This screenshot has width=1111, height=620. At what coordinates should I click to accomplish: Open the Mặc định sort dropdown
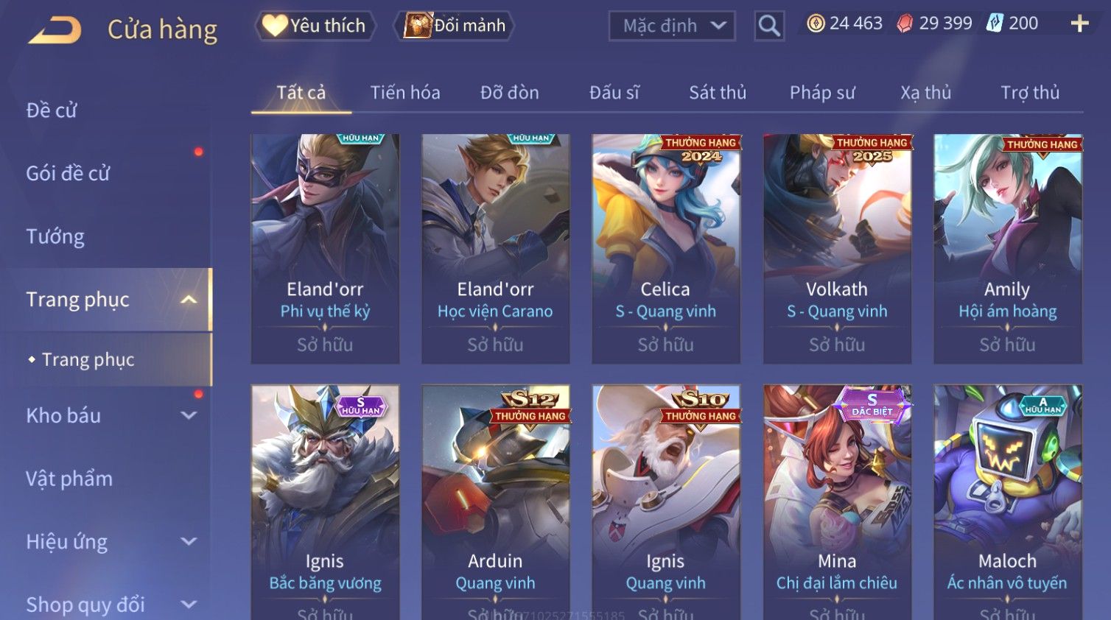point(672,27)
